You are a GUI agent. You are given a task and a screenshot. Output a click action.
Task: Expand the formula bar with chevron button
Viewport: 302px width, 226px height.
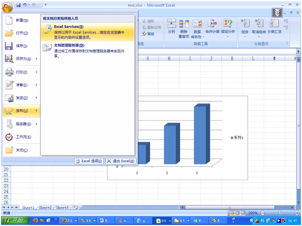[298, 51]
